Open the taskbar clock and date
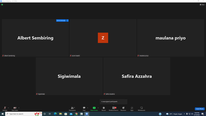Image resolution: width=206 pixels, height=116 pixels. (197, 114)
